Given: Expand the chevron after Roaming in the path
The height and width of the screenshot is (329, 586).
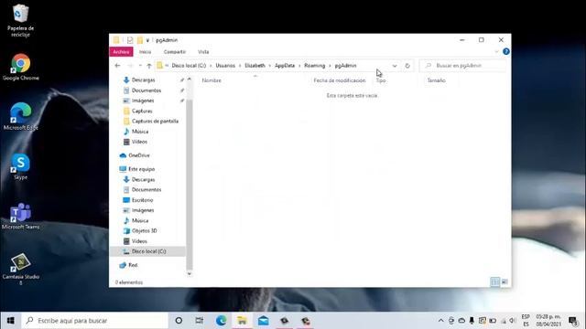Looking at the screenshot, I should coord(330,66).
